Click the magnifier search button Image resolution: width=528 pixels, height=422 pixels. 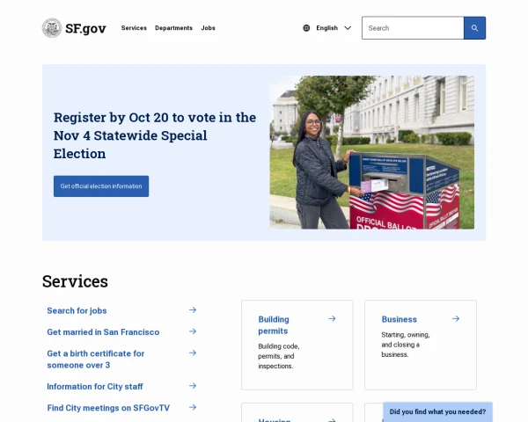coord(474,28)
